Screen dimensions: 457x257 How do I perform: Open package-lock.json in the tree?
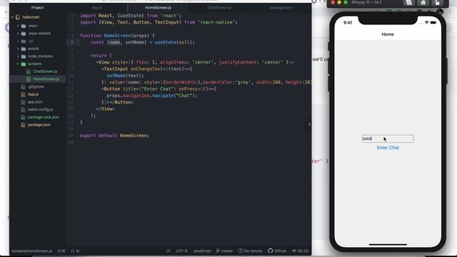click(44, 117)
